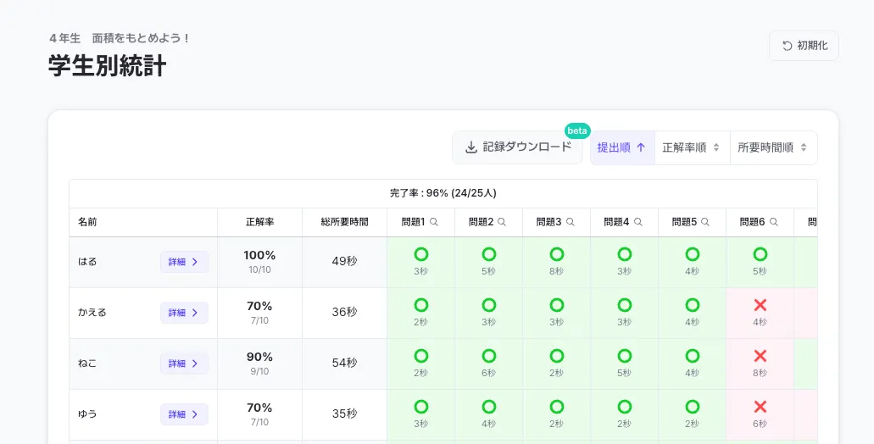Open 詳細 for ゆう
The image size is (874, 444).
(183, 414)
